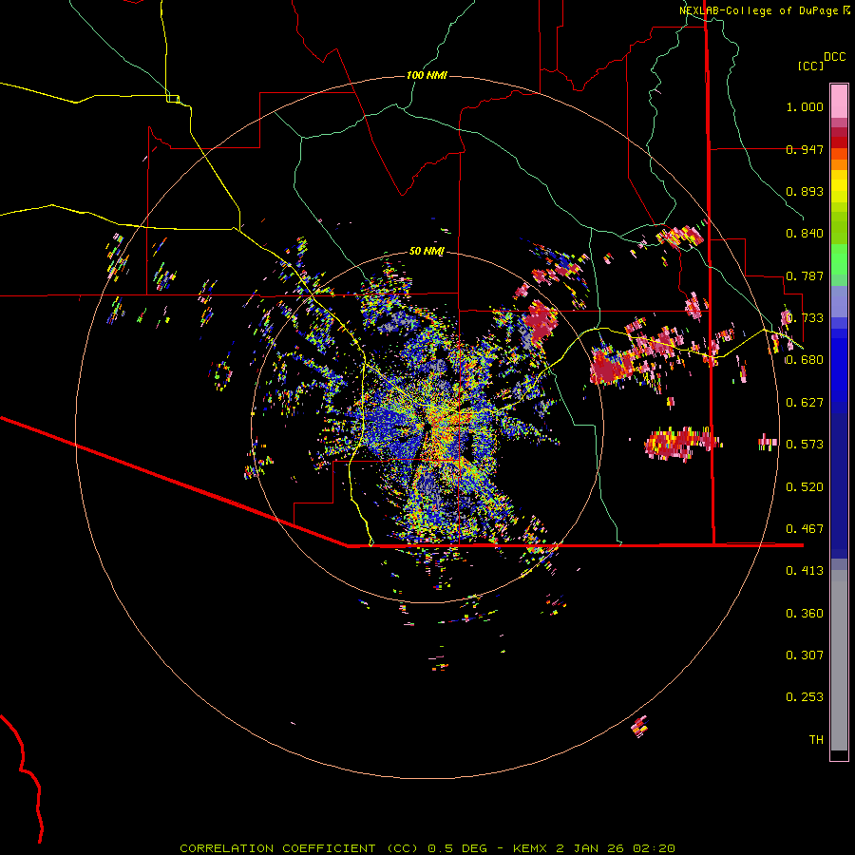
Task: Click the 0.627 scale value
Action: point(805,403)
